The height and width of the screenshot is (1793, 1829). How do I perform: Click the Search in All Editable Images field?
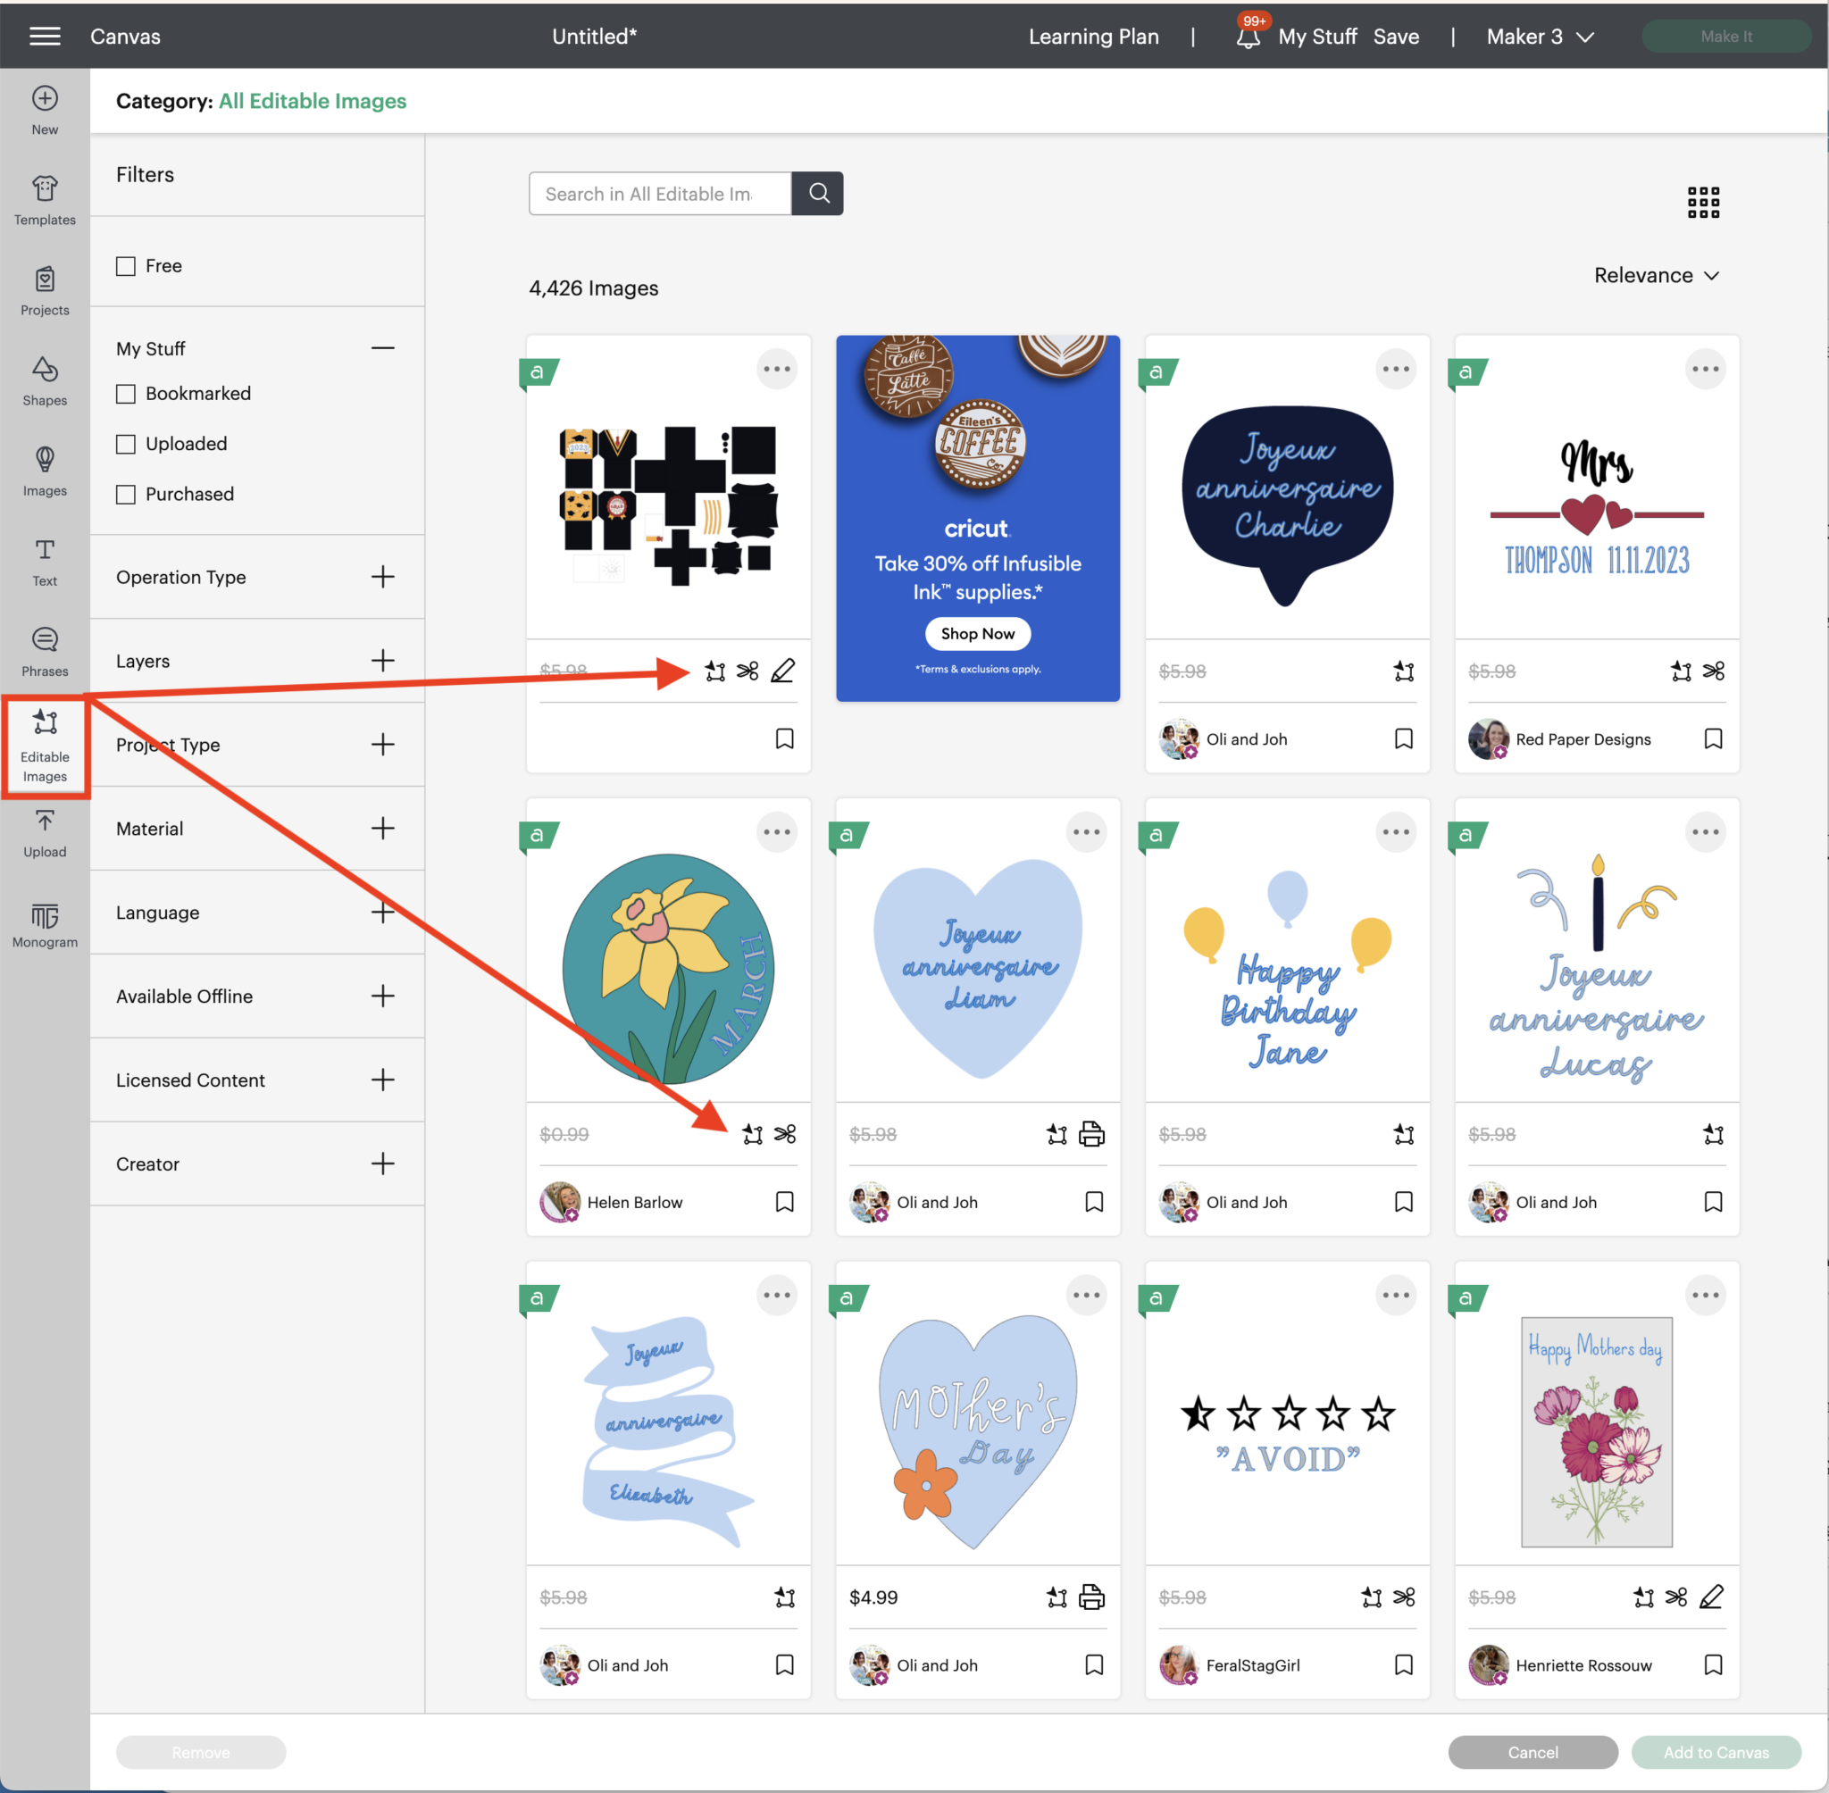(x=659, y=193)
